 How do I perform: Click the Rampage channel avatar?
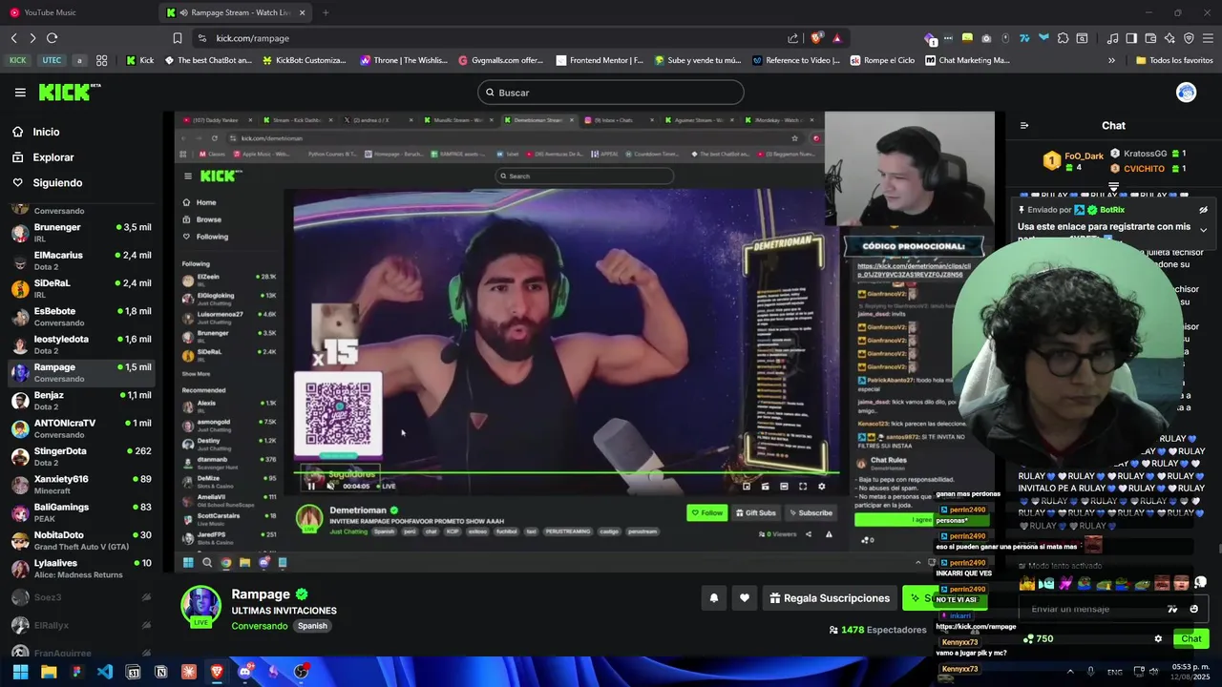(x=201, y=607)
